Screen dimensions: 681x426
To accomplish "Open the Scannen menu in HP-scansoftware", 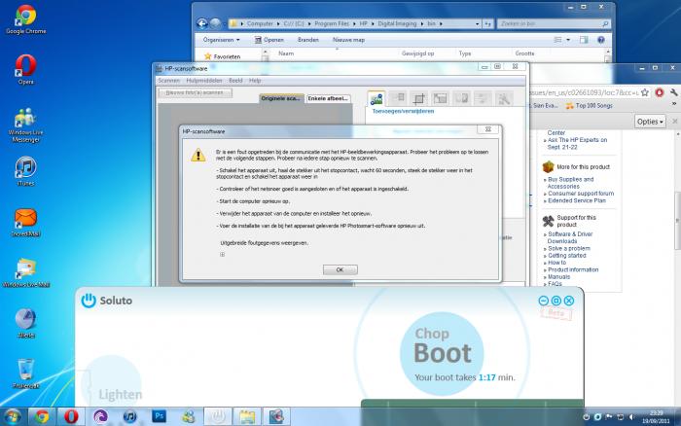I will (x=169, y=81).
